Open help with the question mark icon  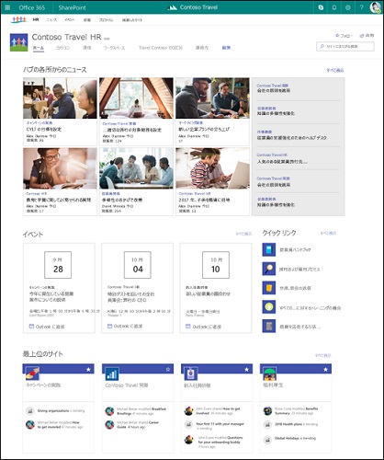[x=361, y=7]
